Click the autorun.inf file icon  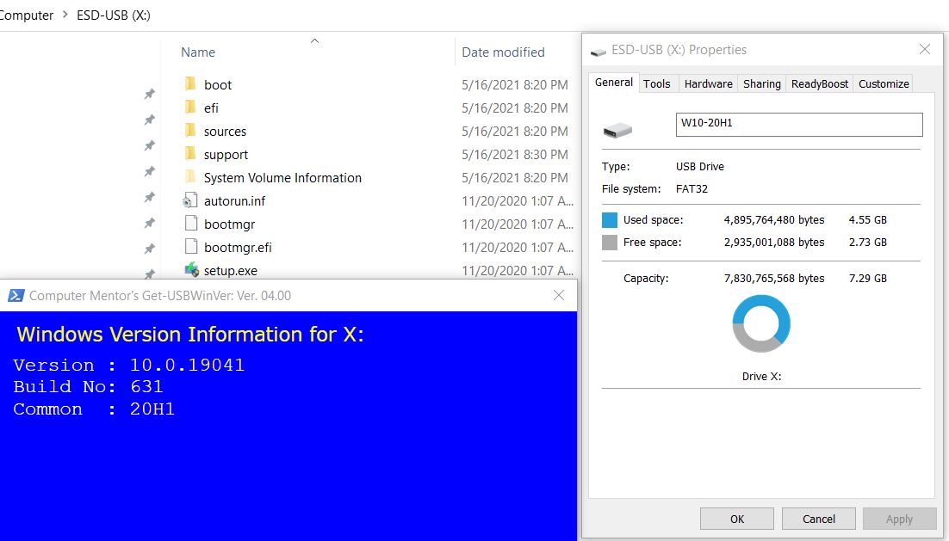190,200
